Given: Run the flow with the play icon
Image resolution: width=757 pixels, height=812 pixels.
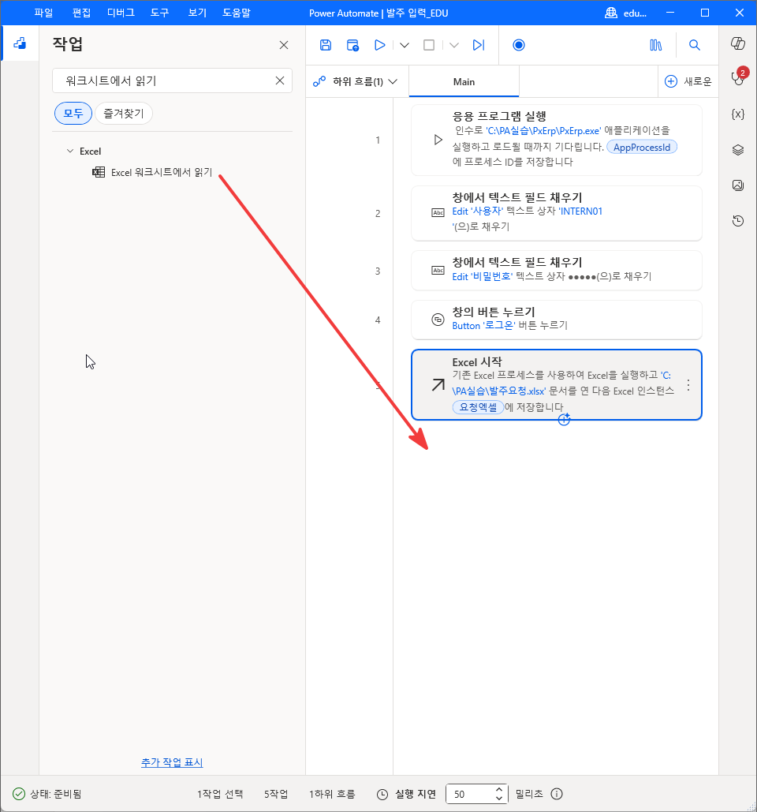Looking at the screenshot, I should click(380, 45).
